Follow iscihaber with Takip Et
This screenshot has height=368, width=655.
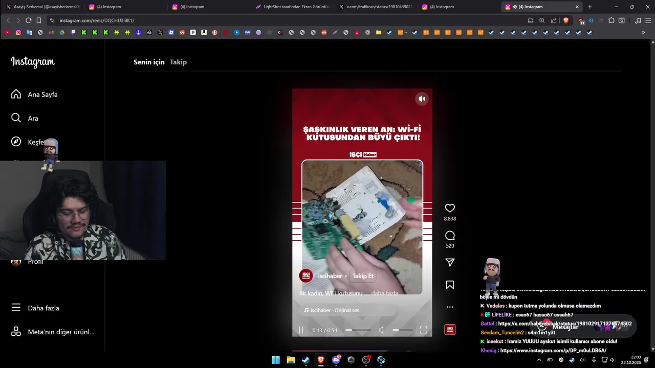pyautogui.click(x=363, y=276)
